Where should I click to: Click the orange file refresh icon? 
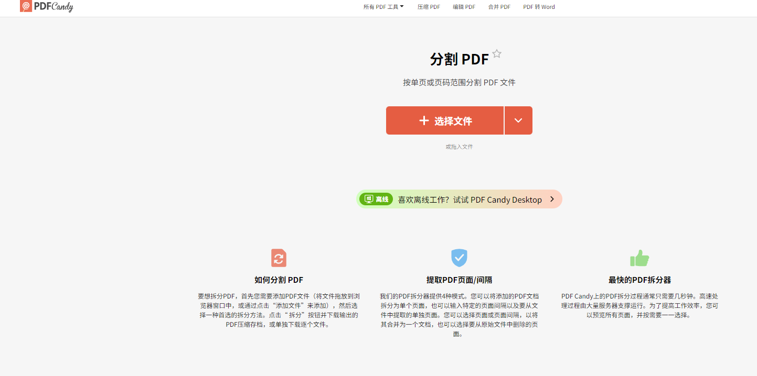click(279, 258)
